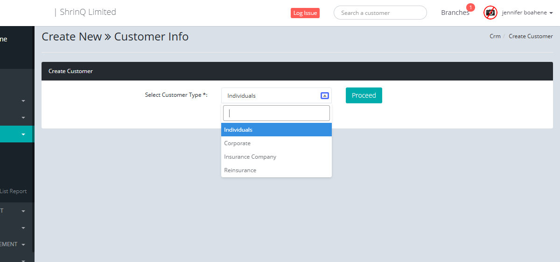Click the Log Issue button
Screen dimensions: 560x262
(x=305, y=13)
